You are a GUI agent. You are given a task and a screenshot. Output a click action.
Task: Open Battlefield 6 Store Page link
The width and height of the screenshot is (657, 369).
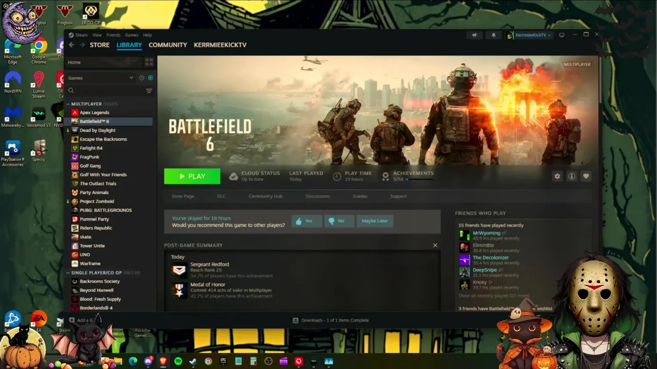[183, 196]
